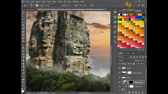
Task: Switch to the Paths tab
Action: (x=133, y=53)
